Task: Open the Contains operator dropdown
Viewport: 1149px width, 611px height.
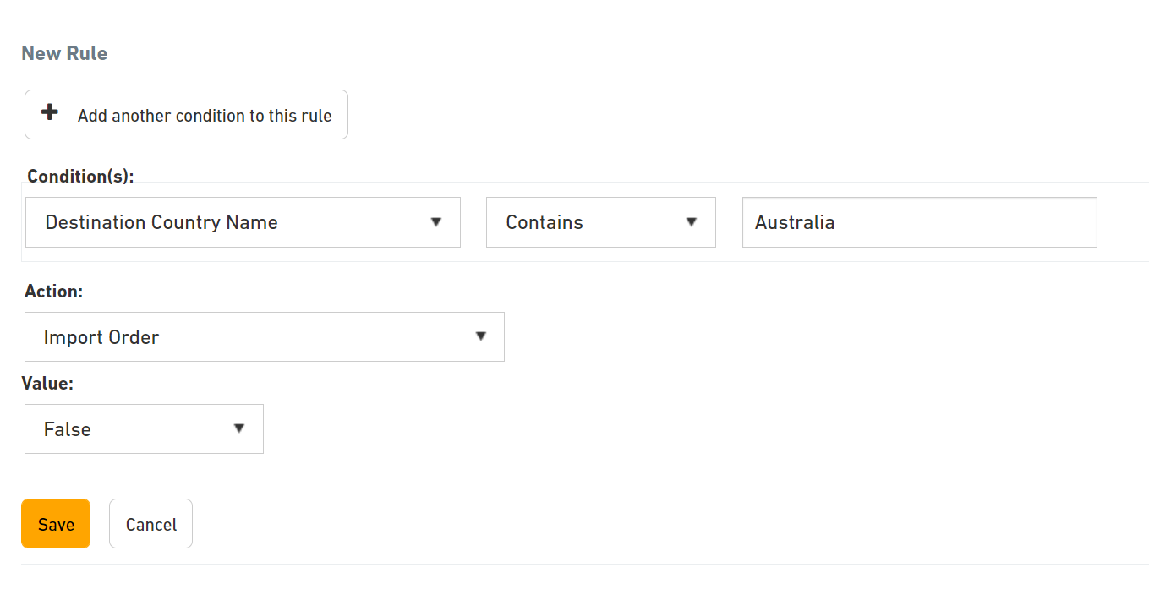Action: 600,223
